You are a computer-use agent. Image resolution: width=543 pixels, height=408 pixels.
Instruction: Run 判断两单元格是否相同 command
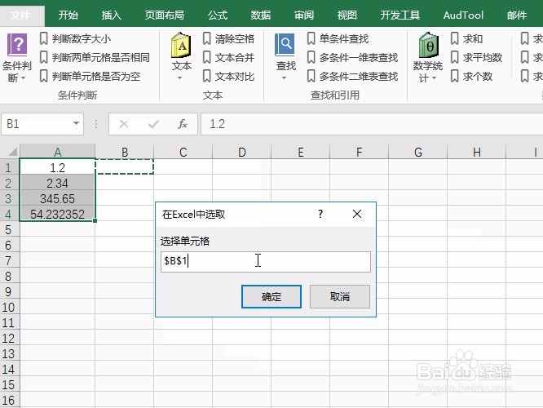pos(95,57)
